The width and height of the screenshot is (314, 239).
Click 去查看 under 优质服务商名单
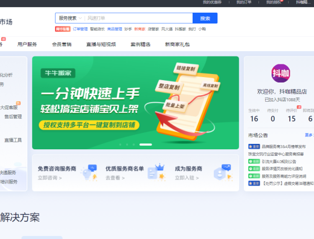pos(115,178)
